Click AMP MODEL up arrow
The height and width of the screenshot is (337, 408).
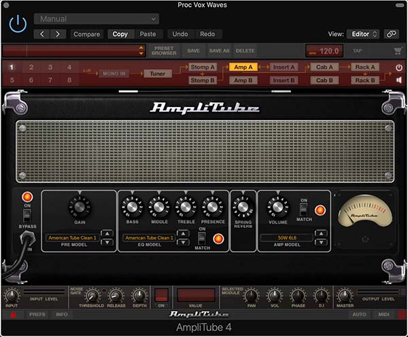click(x=321, y=233)
